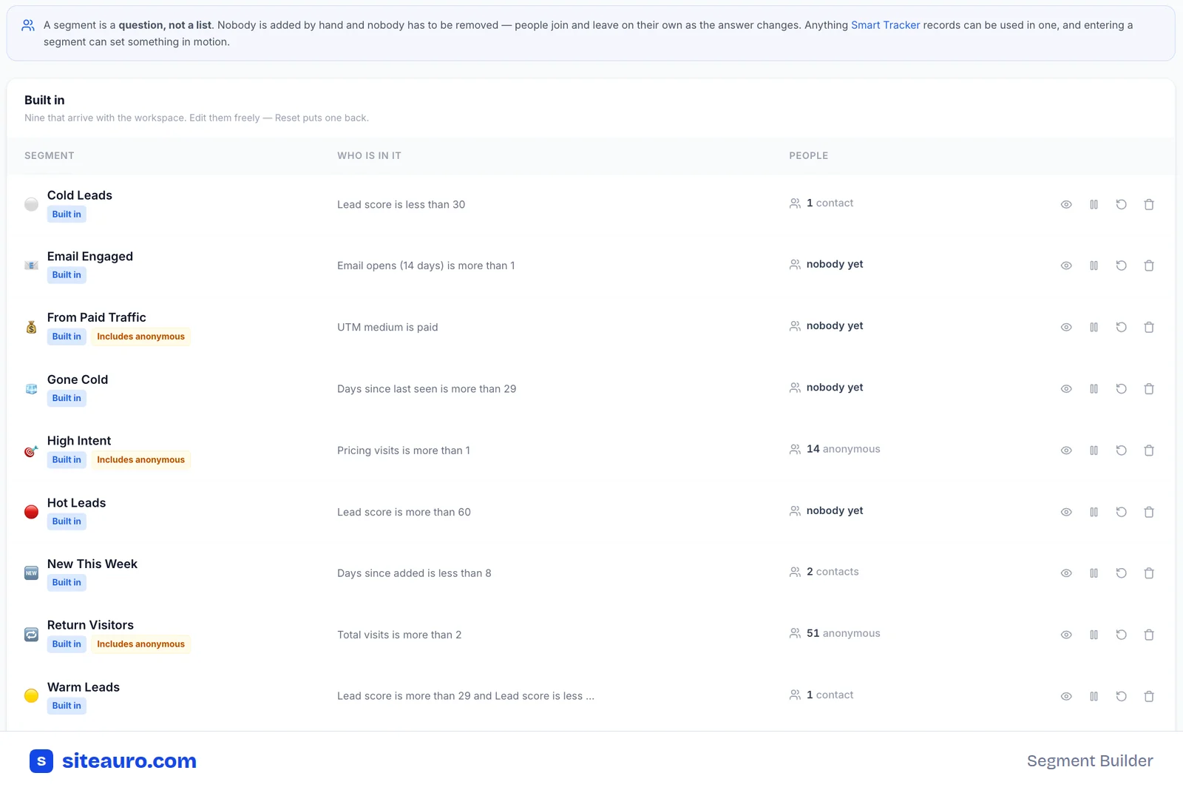Click the eye icon for Warm Leads
This screenshot has width=1183, height=790.
[x=1066, y=696]
